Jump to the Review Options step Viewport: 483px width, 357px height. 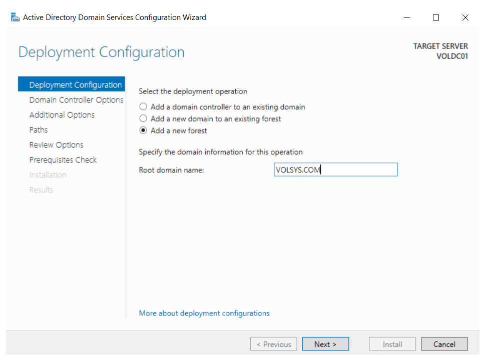(x=57, y=145)
